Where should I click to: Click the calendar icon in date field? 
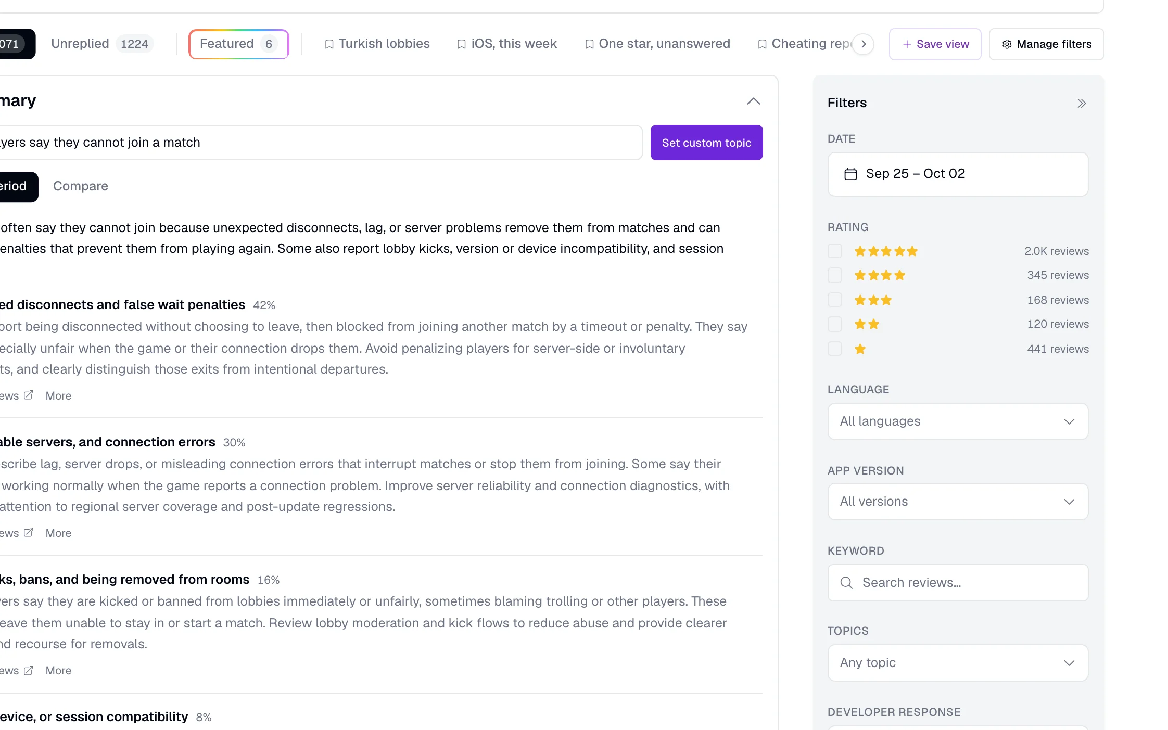[x=850, y=174]
